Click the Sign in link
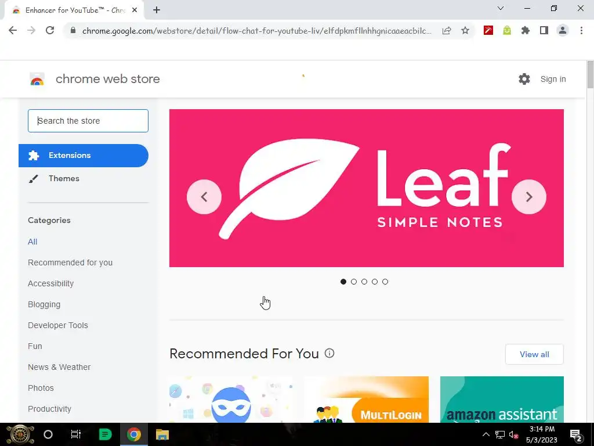The width and height of the screenshot is (594, 446). tap(553, 79)
